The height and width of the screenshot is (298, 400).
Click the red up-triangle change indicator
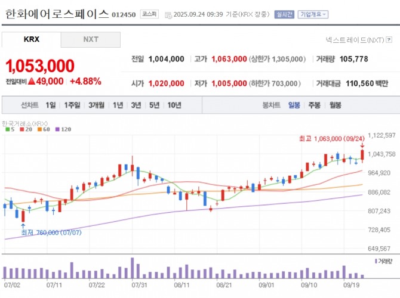[32, 82]
